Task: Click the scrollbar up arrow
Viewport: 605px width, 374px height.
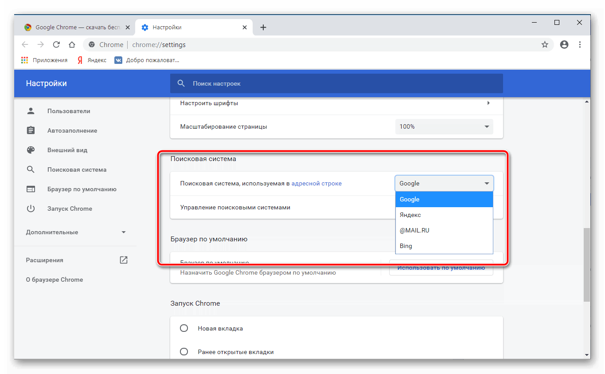Action: [587, 102]
